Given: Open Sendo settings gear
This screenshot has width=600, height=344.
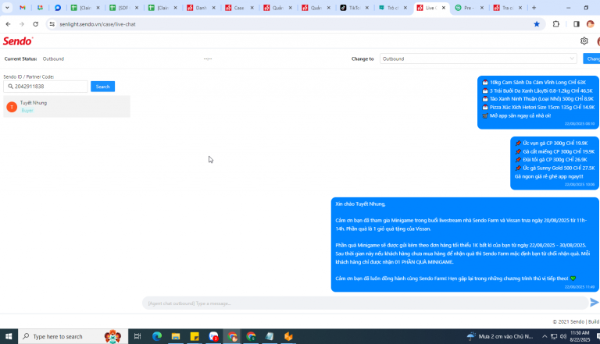Looking at the screenshot, I should coord(584,41).
